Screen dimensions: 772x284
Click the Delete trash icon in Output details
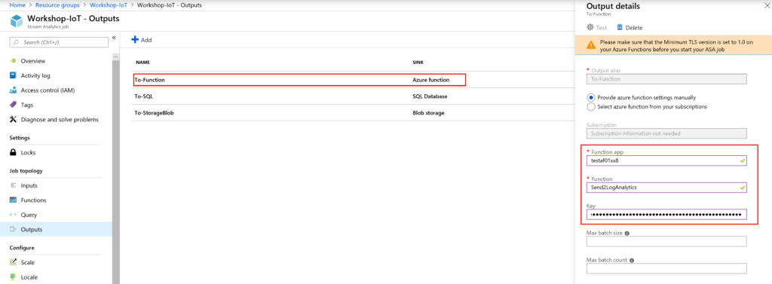[x=620, y=28]
